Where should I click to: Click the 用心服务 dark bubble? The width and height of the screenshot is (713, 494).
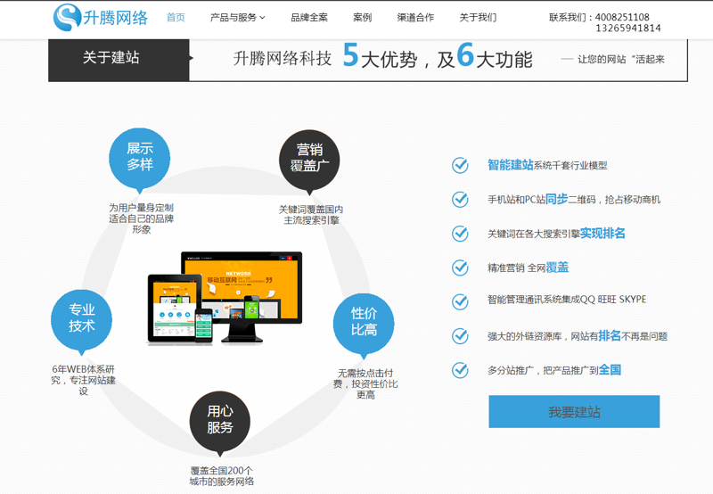[220, 423]
